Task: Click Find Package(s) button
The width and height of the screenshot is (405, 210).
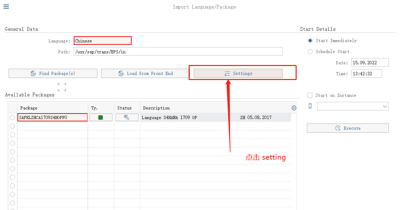Action: (x=53, y=74)
